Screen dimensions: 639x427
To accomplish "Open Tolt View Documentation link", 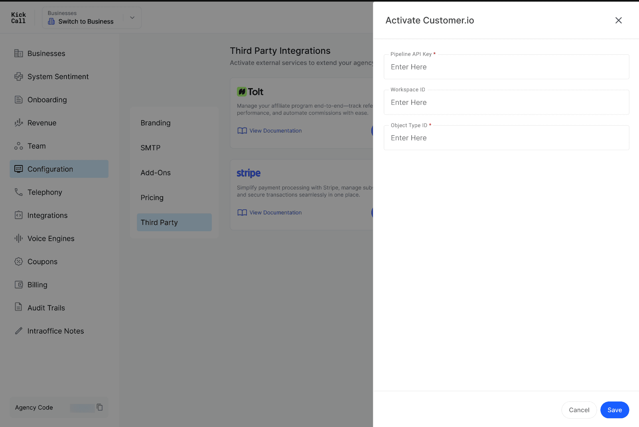I will click(x=276, y=131).
